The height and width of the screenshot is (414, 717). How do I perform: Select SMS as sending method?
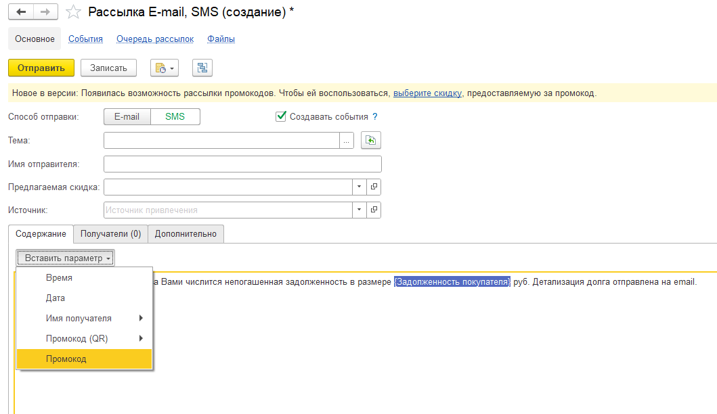(x=175, y=117)
